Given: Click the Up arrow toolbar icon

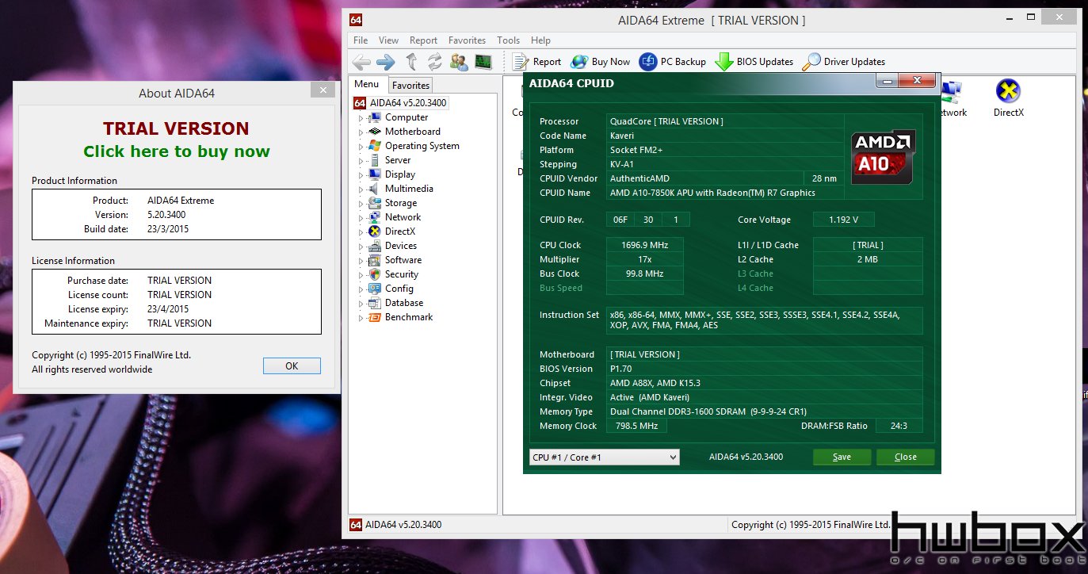Looking at the screenshot, I should coord(411,62).
